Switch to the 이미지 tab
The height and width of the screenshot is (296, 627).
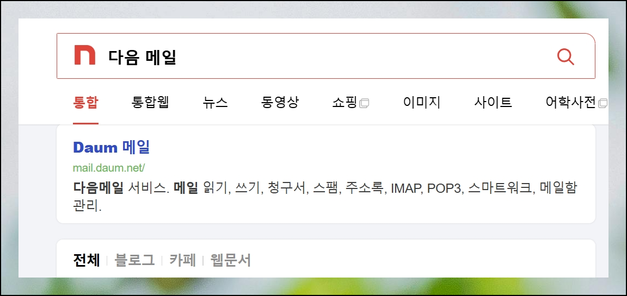421,103
